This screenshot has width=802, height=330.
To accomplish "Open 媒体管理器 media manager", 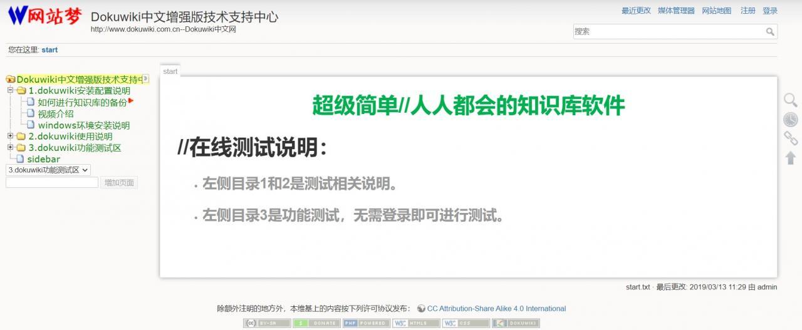I will click(x=676, y=11).
